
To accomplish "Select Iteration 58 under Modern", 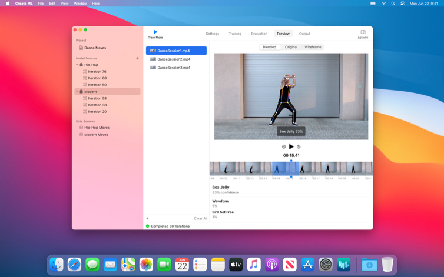I will 97,98.
